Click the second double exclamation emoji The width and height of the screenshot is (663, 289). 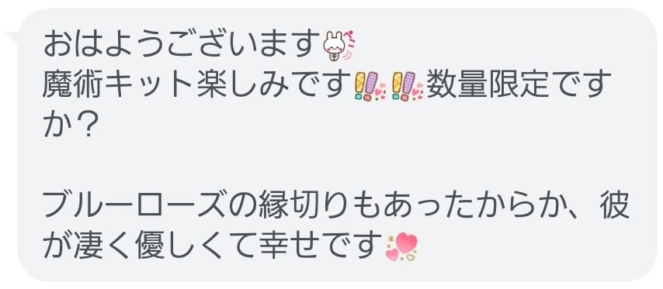[x=407, y=86]
